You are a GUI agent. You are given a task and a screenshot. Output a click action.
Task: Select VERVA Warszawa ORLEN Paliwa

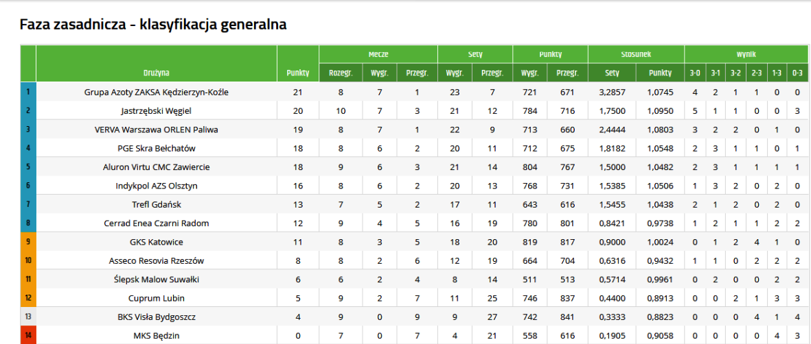click(x=157, y=130)
